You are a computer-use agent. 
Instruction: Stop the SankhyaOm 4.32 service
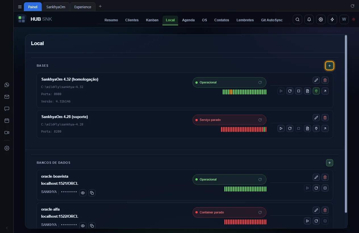click(x=299, y=91)
